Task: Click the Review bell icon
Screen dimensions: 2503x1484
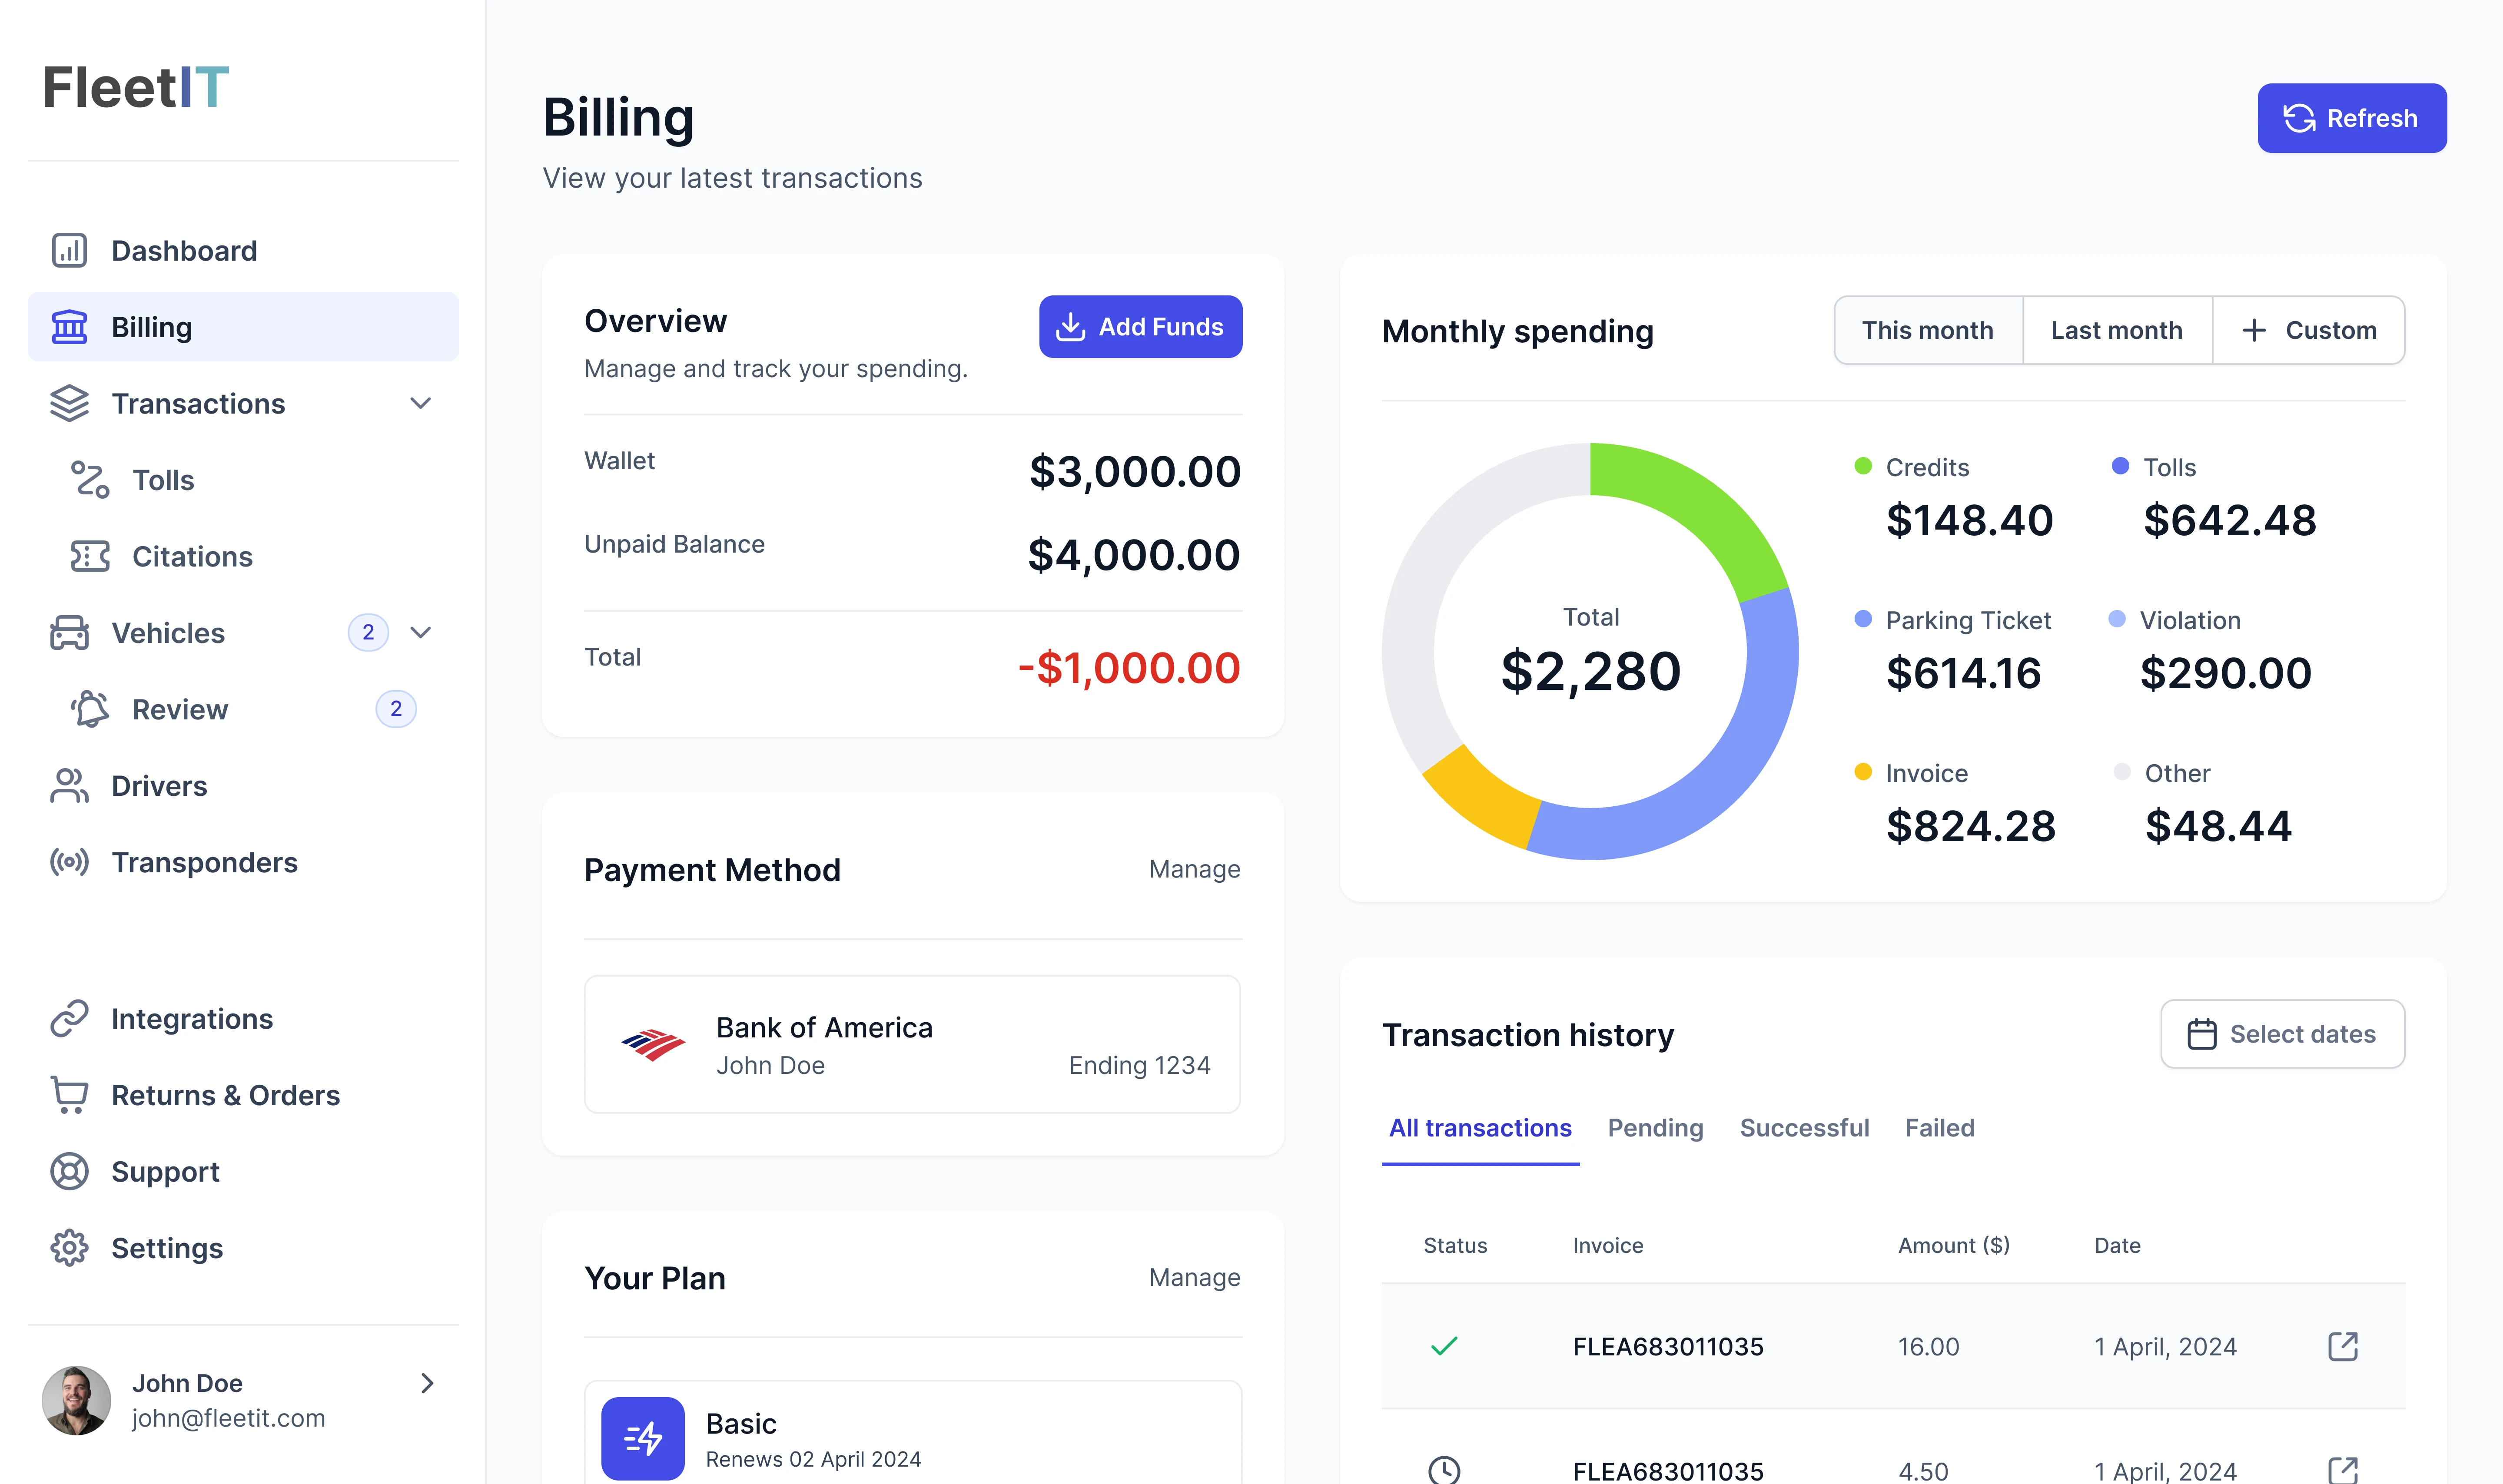Action: click(90, 709)
